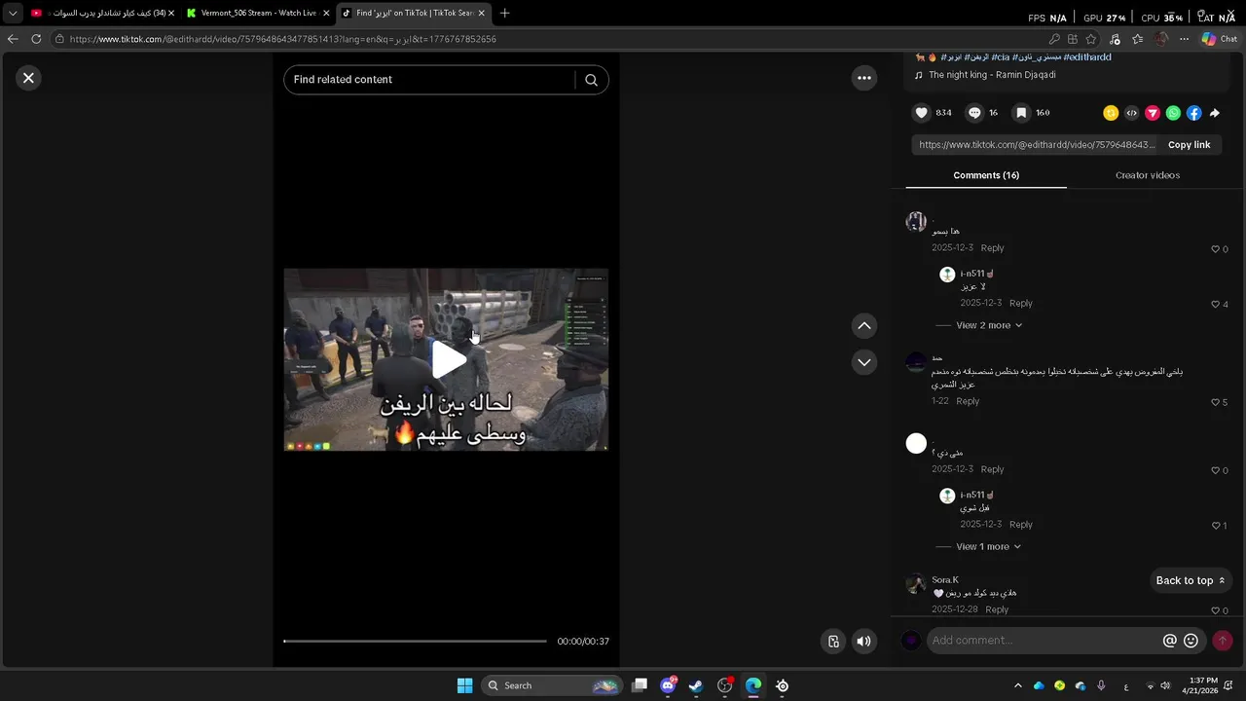Open a new browser tab
The height and width of the screenshot is (701, 1246).
[x=504, y=14]
